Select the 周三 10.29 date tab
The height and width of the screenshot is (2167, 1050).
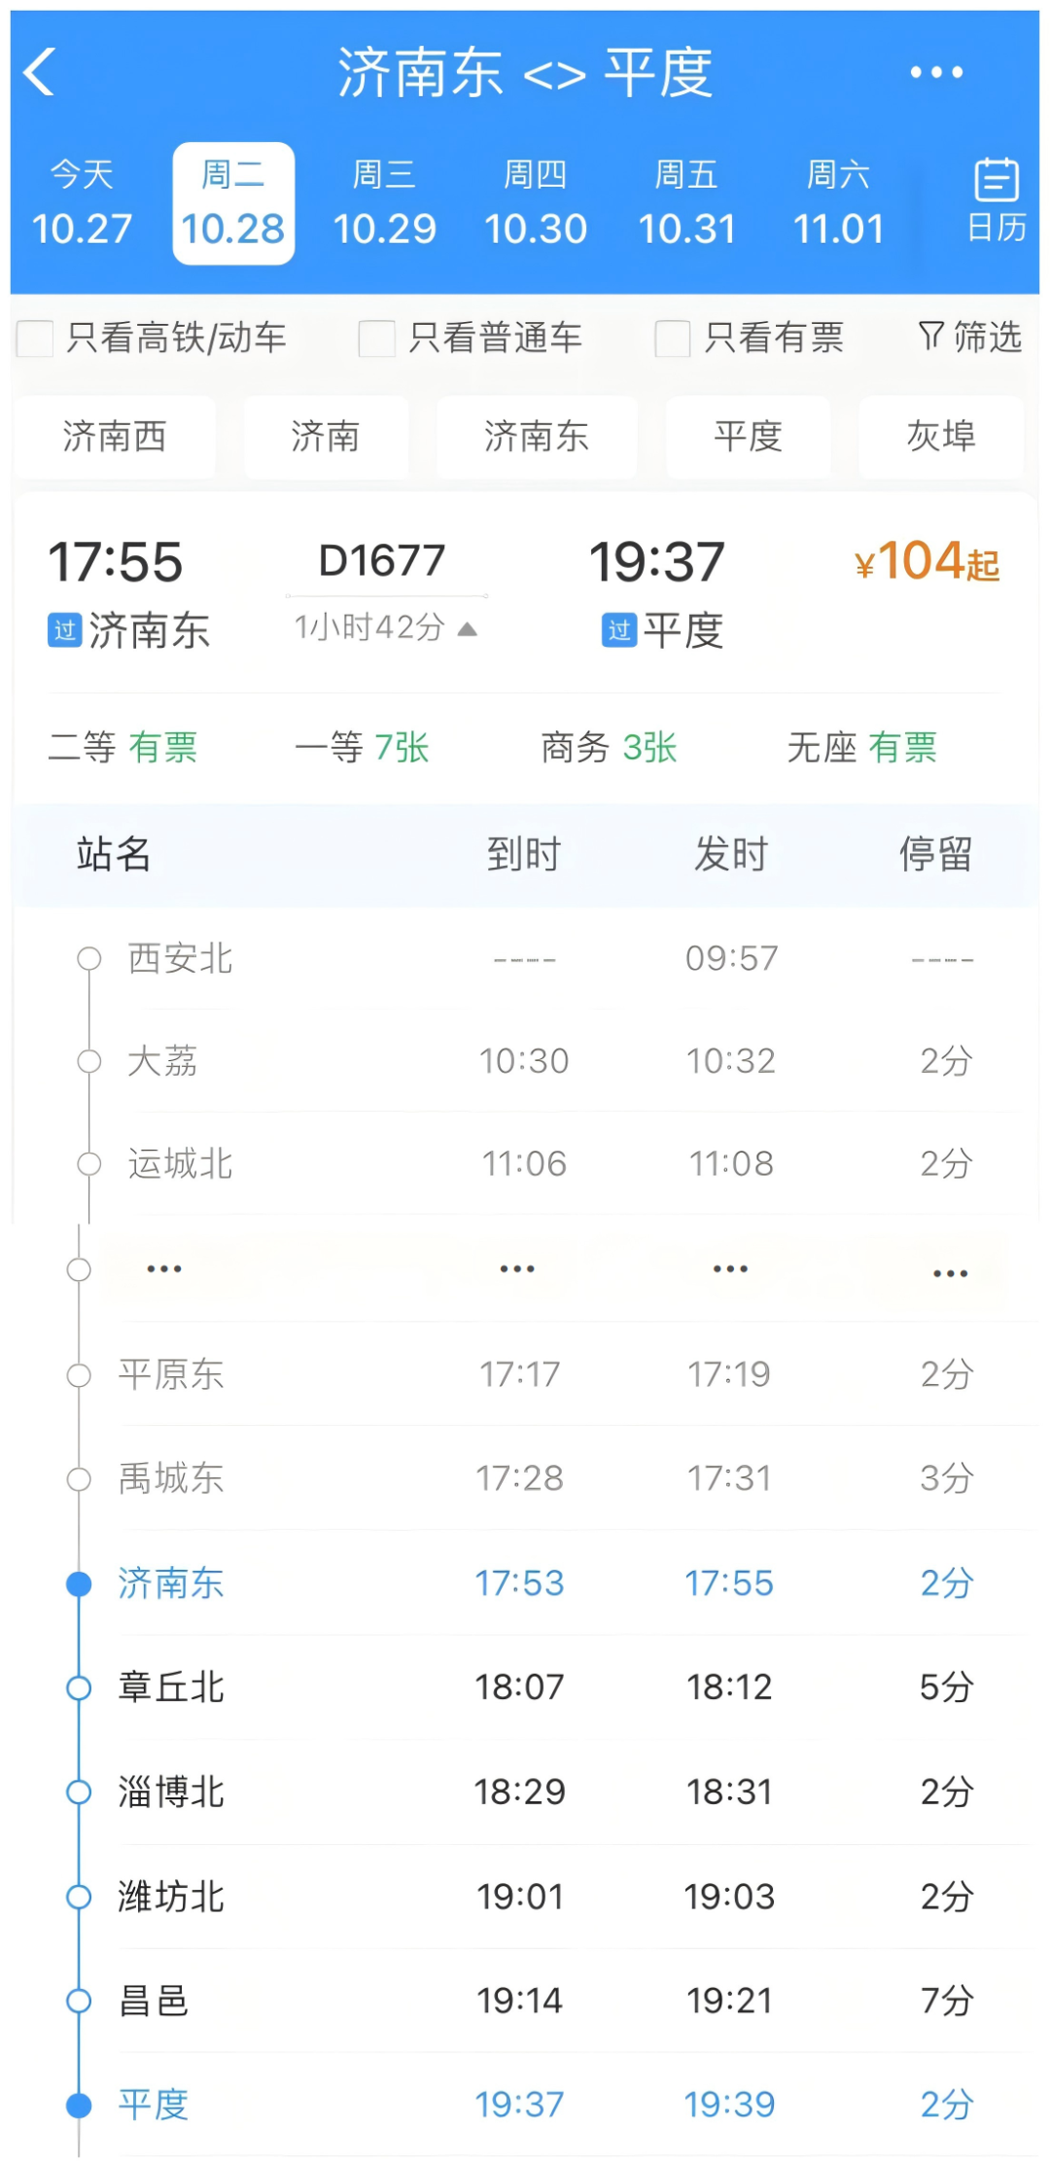point(384,203)
